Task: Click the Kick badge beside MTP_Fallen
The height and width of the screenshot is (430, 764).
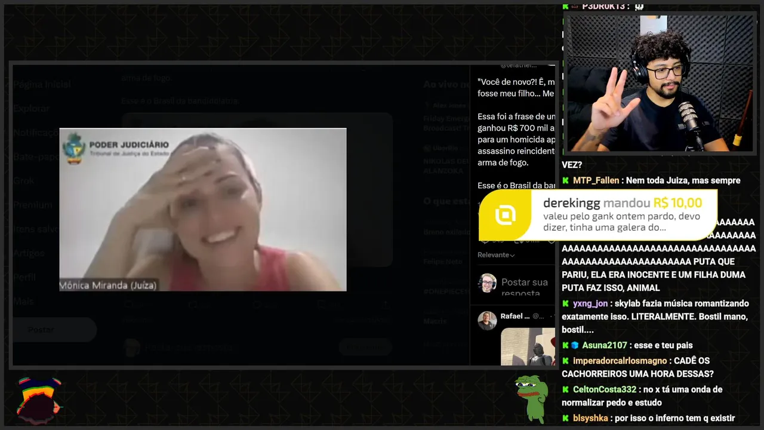Action: coord(566,180)
